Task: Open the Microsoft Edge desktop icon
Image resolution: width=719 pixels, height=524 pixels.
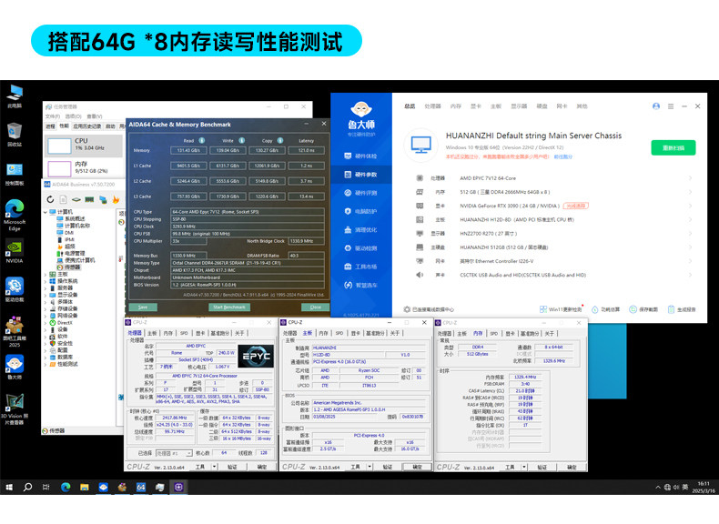Action: click(15, 215)
